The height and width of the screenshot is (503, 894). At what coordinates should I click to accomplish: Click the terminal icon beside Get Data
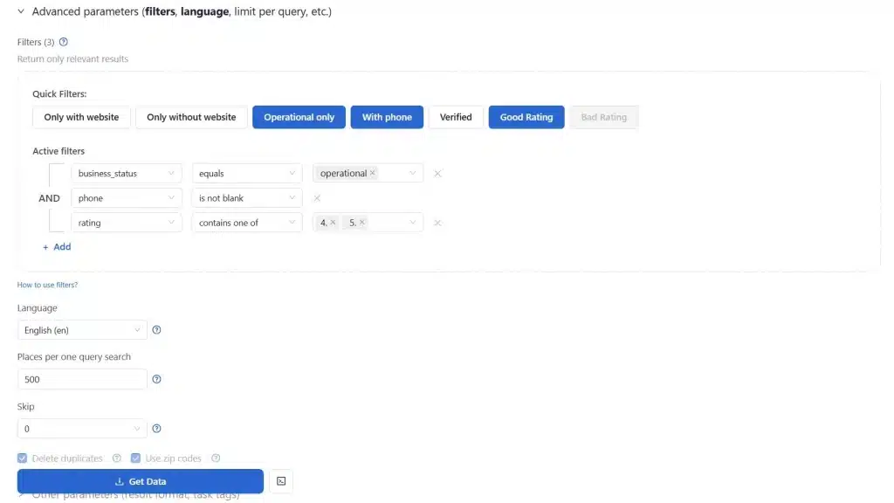(x=280, y=480)
